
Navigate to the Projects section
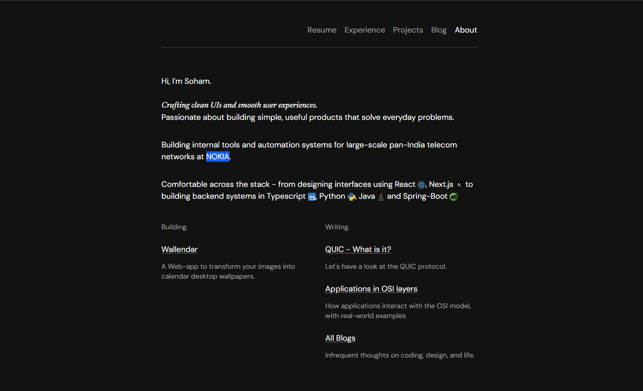tap(408, 30)
